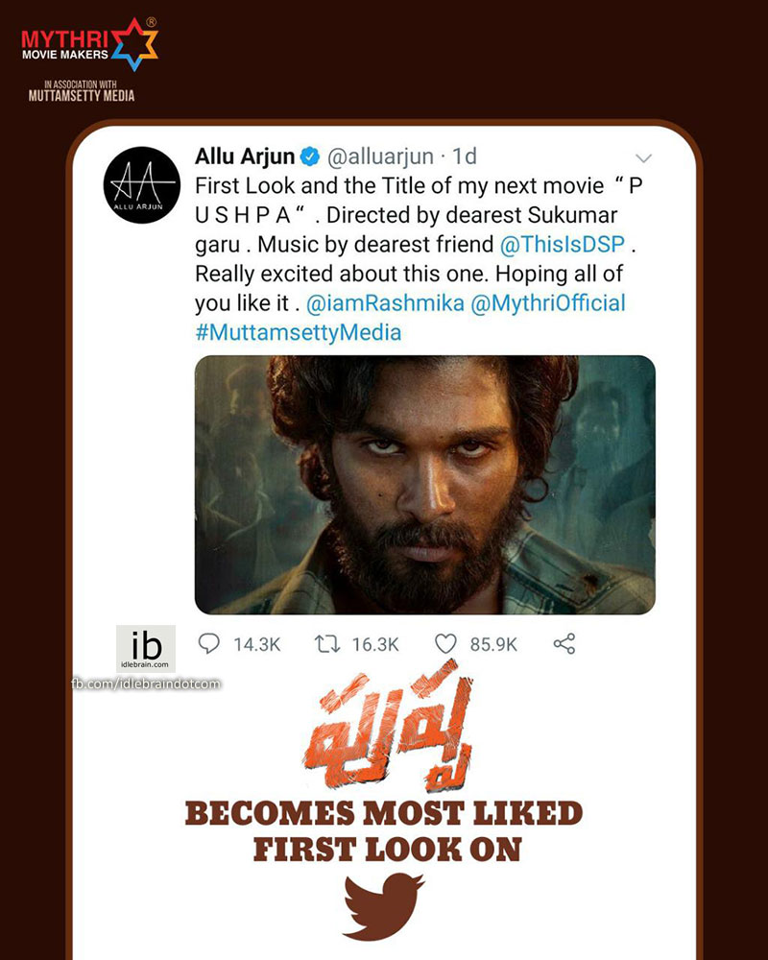Click the idlebrain ib logo
768x960 pixels.
click(146, 648)
